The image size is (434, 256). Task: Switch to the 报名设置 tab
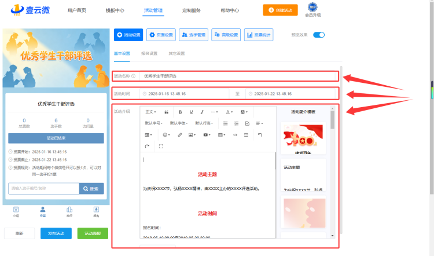(x=149, y=53)
